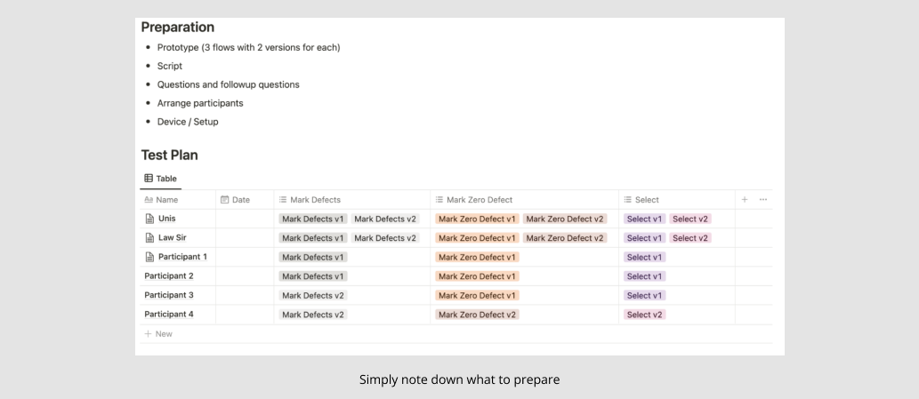Click the list icon in Mark Defects header

click(x=283, y=199)
